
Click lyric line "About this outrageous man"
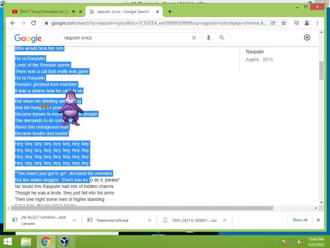pyautogui.click(x=42, y=127)
